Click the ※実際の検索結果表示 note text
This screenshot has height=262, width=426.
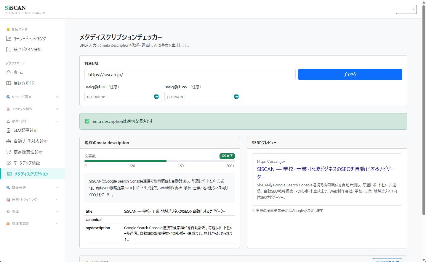[x=287, y=211]
